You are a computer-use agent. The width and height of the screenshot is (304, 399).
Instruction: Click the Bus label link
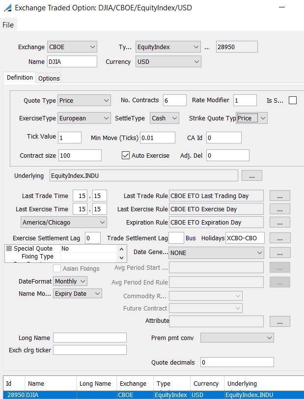point(191,238)
